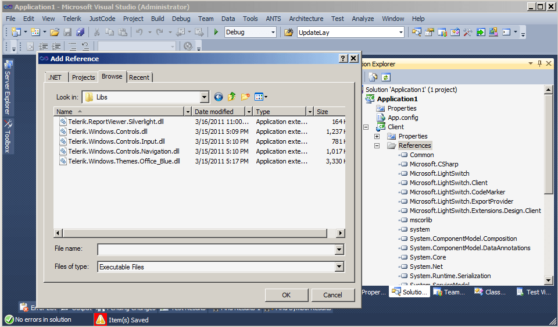Open the Solution Explorer window position menu
558x327 pixels.
pos(530,63)
